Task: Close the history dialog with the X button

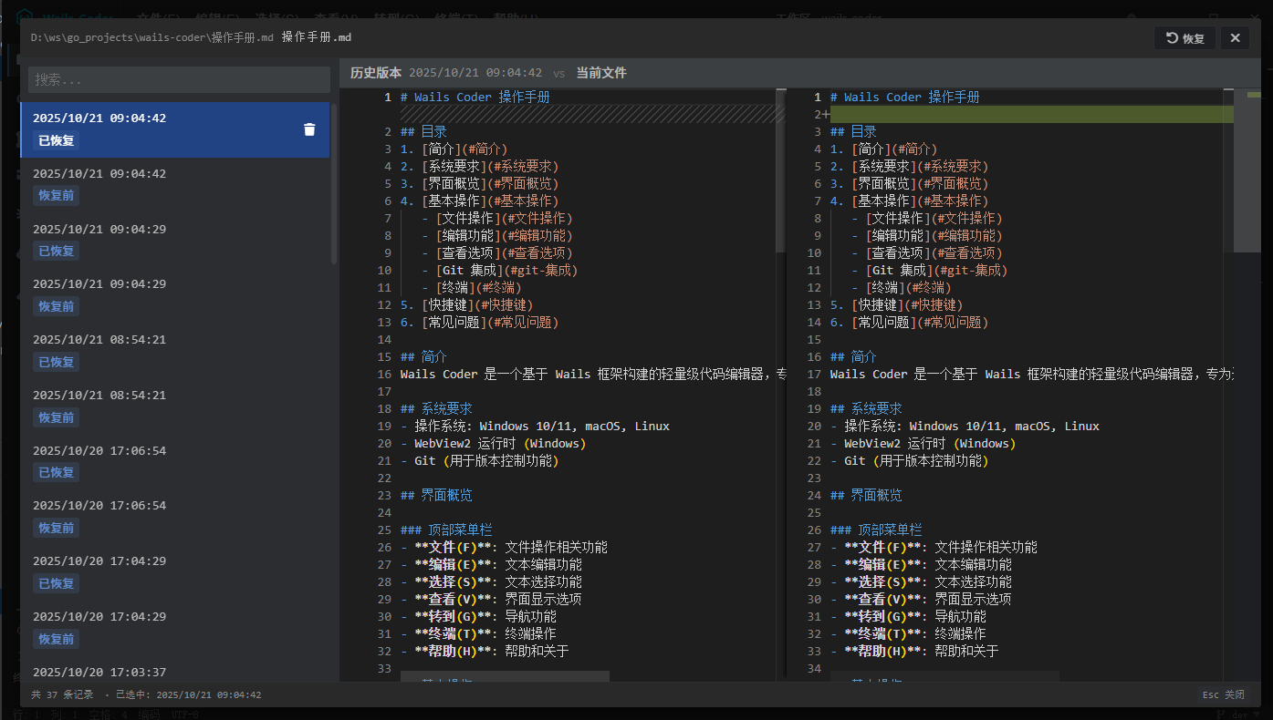Action: pyautogui.click(x=1235, y=38)
